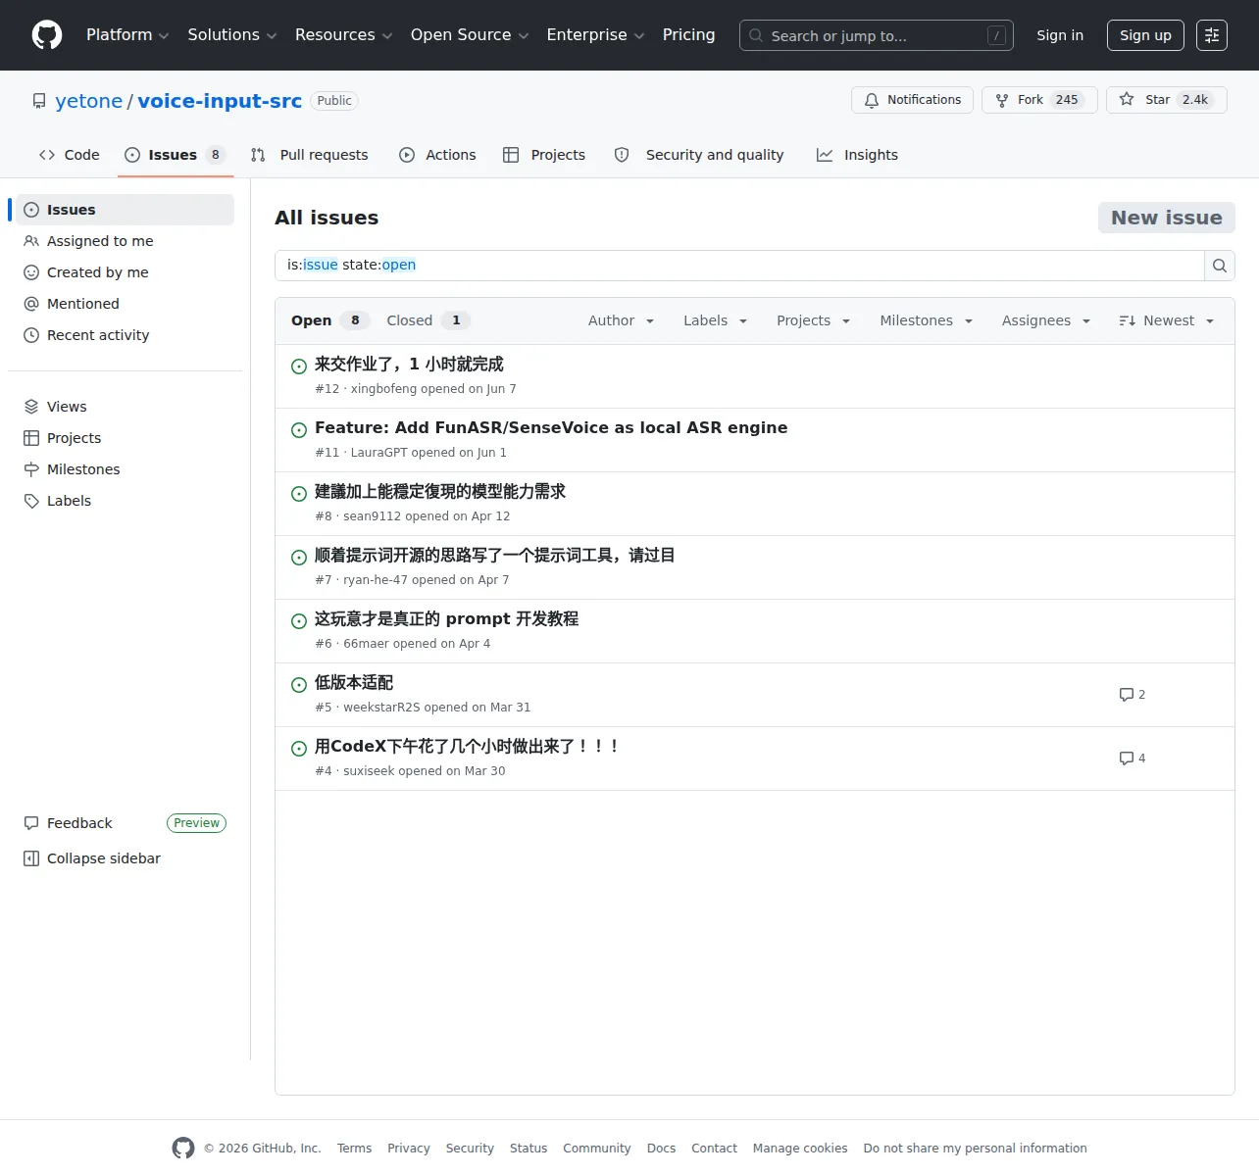
Task: Open the weekstarR2S author link
Action: coord(381,708)
